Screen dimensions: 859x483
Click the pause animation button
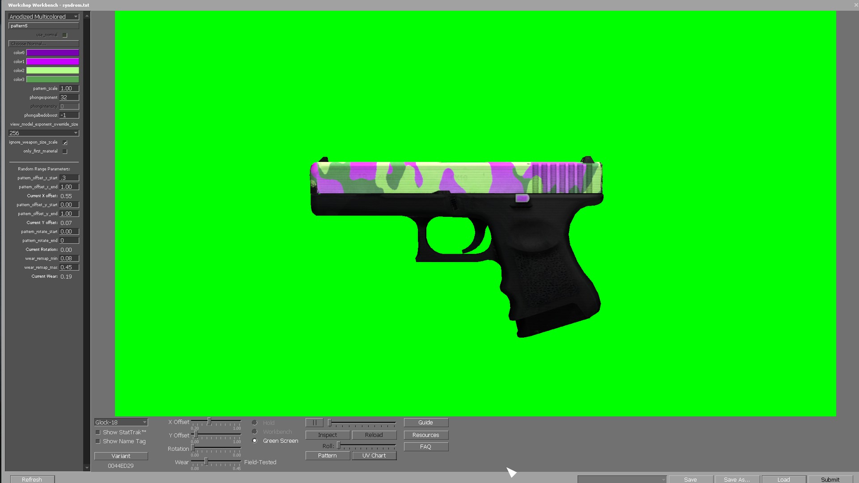(x=314, y=423)
